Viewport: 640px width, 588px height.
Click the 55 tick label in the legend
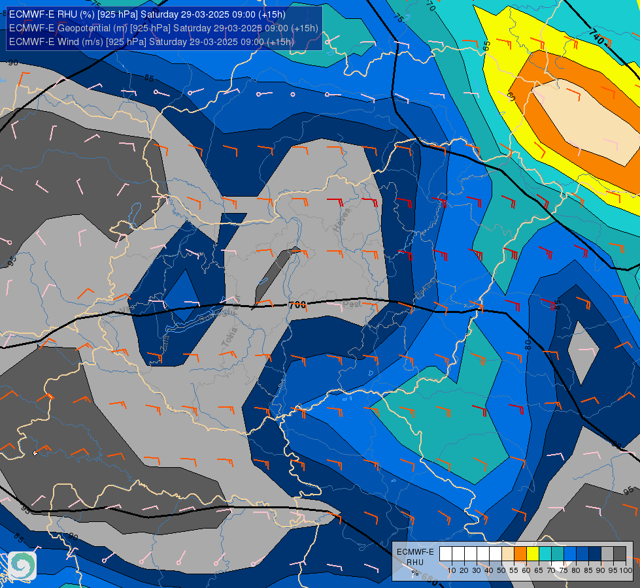click(514, 570)
